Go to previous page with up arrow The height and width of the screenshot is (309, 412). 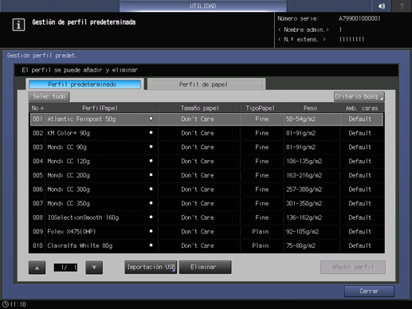point(37,268)
